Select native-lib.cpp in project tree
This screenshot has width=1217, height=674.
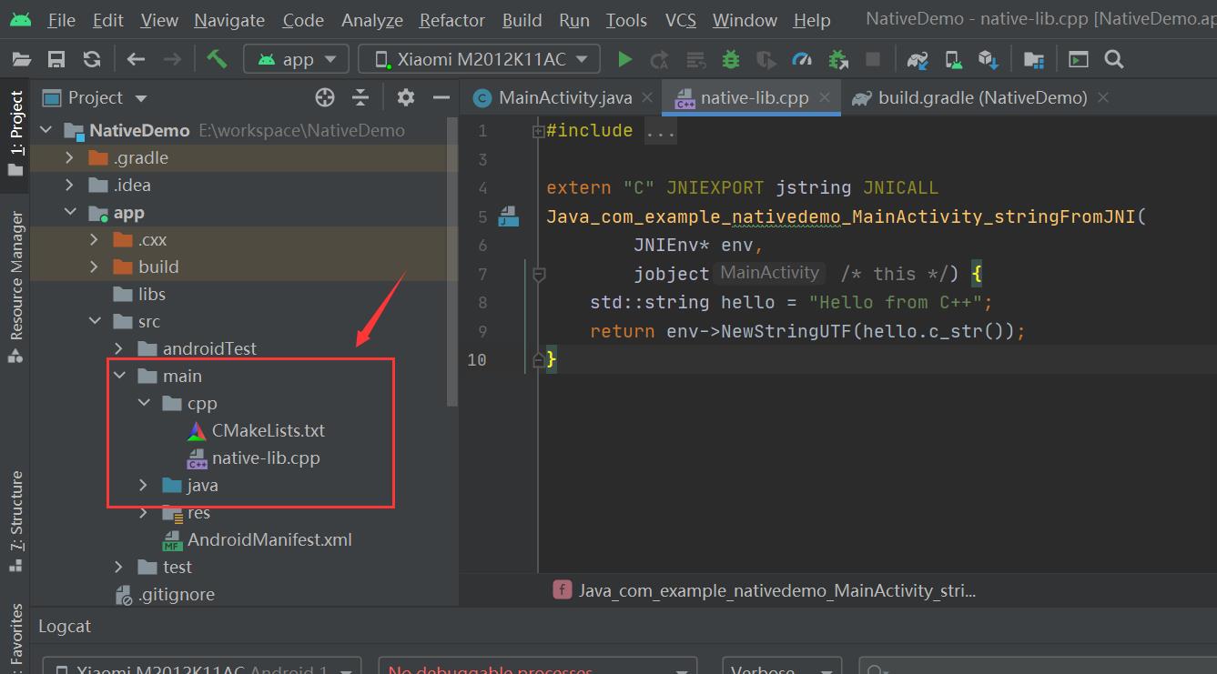pyautogui.click(x=266, y=458)
